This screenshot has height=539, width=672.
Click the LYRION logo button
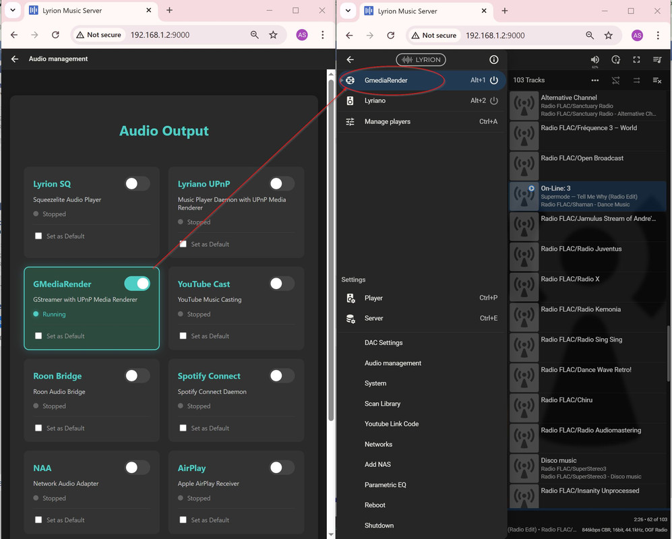pos(421,59)
